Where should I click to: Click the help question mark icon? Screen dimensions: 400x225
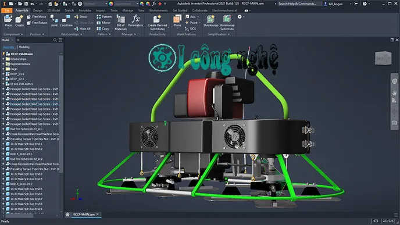click(365, 4)
